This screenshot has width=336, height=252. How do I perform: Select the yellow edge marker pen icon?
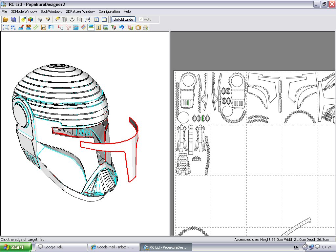[57, 19]
